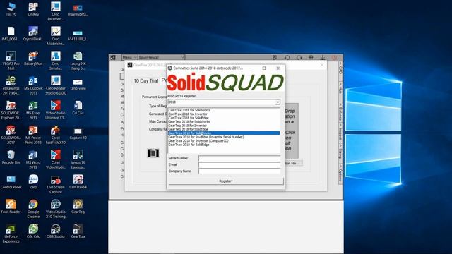Click the Company Name input field
The width and height of the screenshot is (452, 254).
coord(239,171)
